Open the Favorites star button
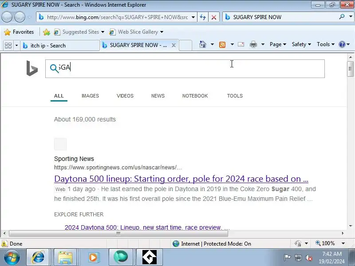The image size is (355, 266). (19, 32)
